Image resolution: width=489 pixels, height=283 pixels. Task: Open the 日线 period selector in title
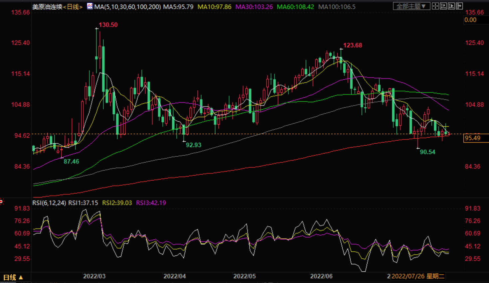[x=73, y=7]
